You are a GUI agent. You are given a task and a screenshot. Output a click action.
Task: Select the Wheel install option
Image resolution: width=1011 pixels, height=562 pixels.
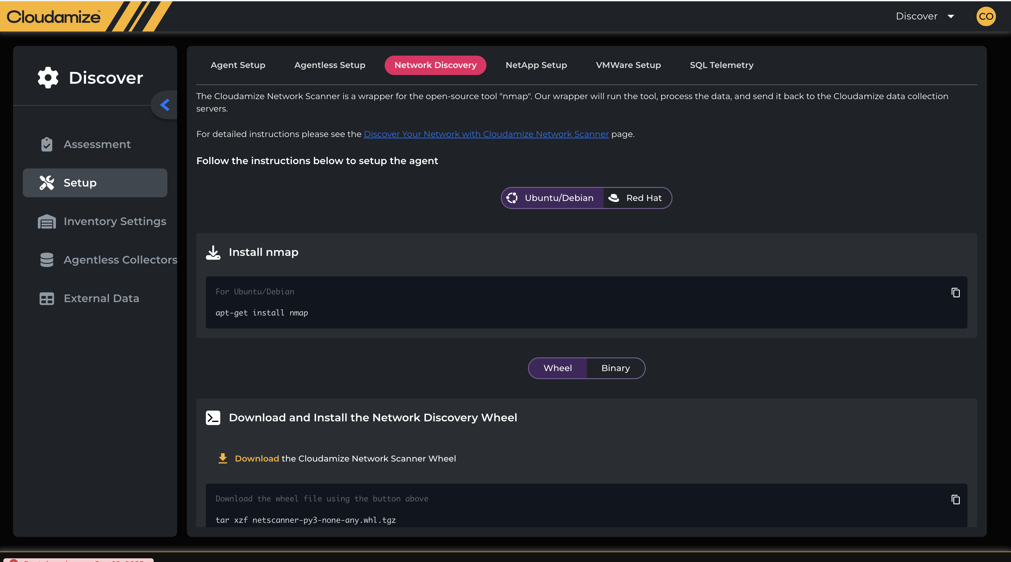557,368
